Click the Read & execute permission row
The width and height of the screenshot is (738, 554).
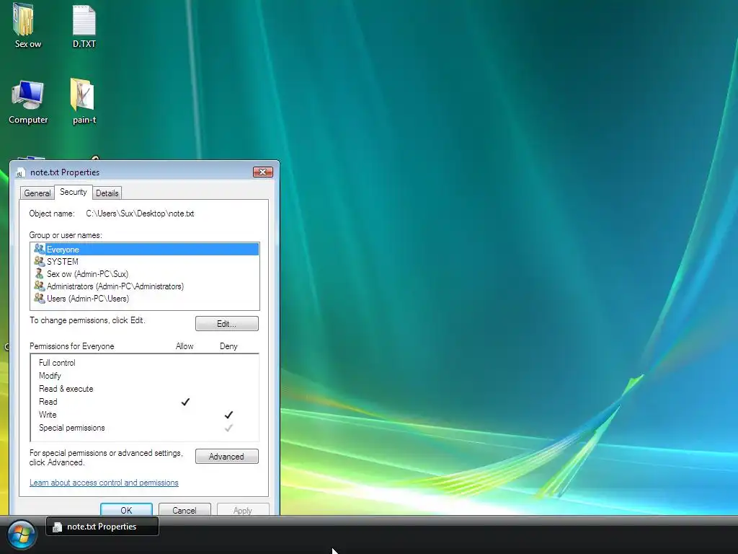pyautogui.click(x=145, y=389)
